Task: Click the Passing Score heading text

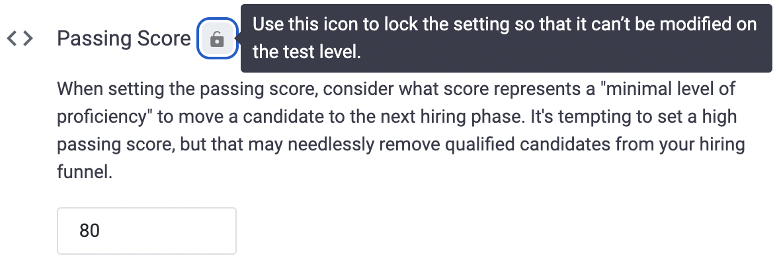Action: tap(124, 38)
